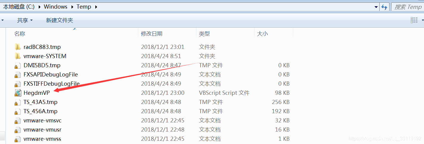The image size is (424, 144).
Task: Click the TS_43A5.tmp file icon
Action: (x=18, y=102)
